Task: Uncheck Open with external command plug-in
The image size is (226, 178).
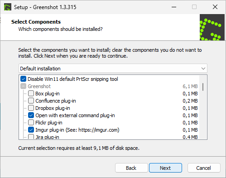Action: click(x=31, y=115)
